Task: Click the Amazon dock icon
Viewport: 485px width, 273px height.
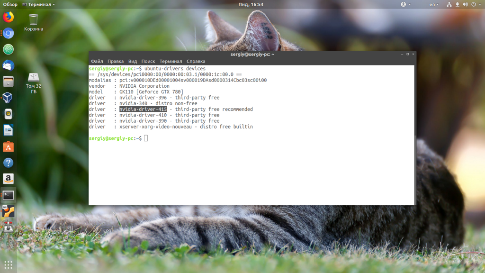Action: coord(9,179)
